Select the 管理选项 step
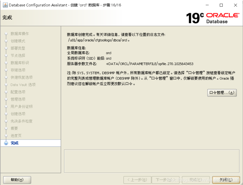 click(18, 99)
